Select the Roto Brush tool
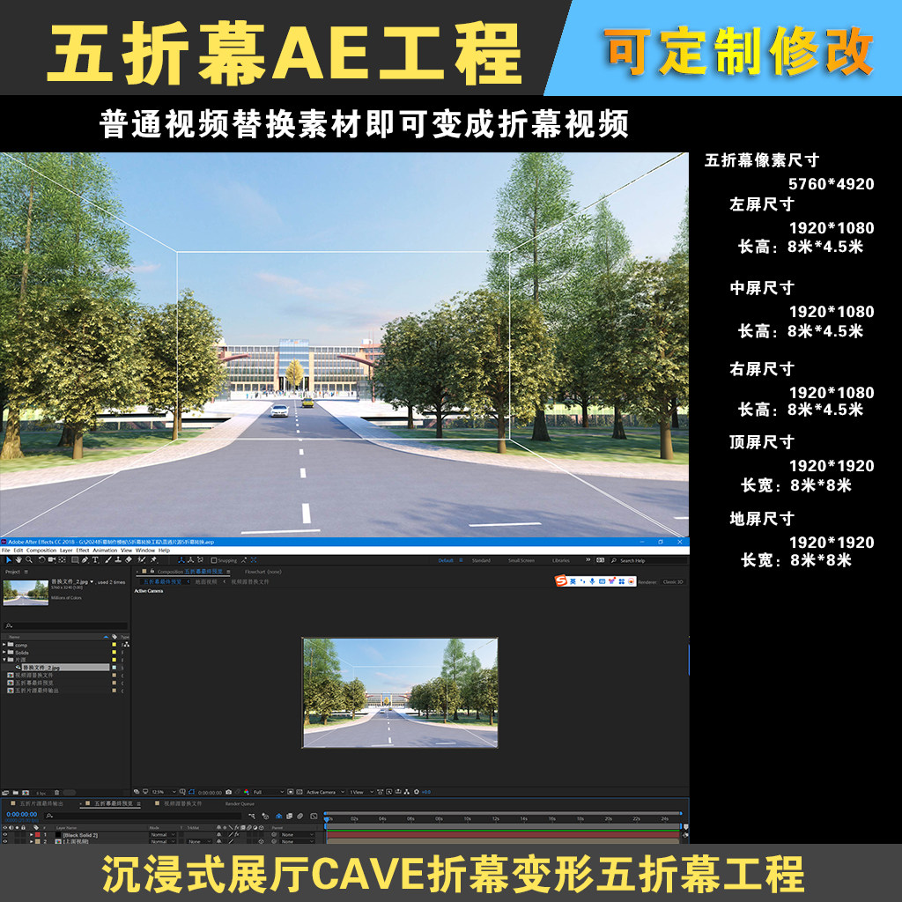Image resolution: width=902 pixels, height=902 pixels. (142, 559)
